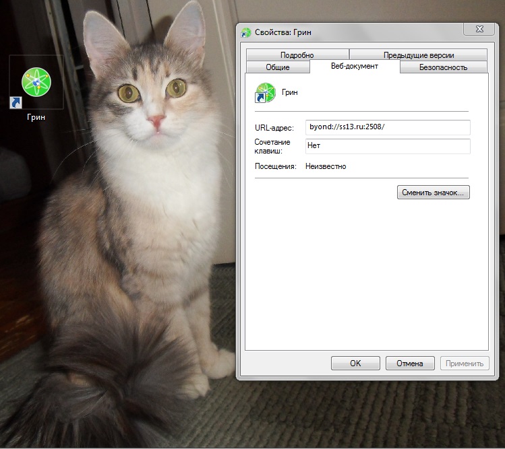This screenshot has width=505, height=449.
Task: Focus the Сочетание клавиш field
Action: click(387, 146)
